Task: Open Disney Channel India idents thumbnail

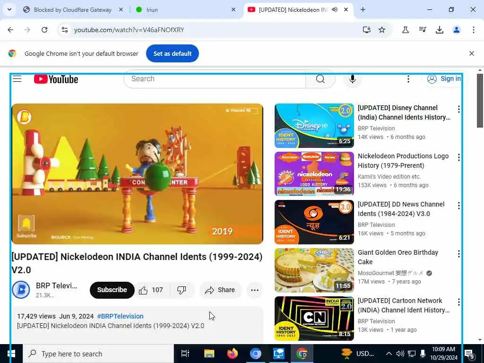Action: (314, 126)
